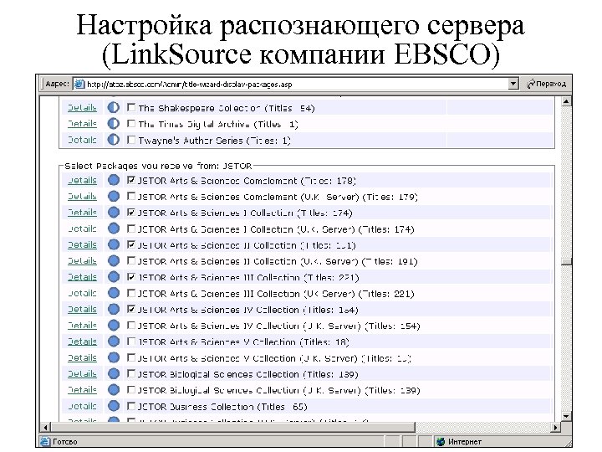Screen dimensions: 602x452
Task: Check Arts & Sciences Complement (U.K. Server) box
Action: (131, 196)
